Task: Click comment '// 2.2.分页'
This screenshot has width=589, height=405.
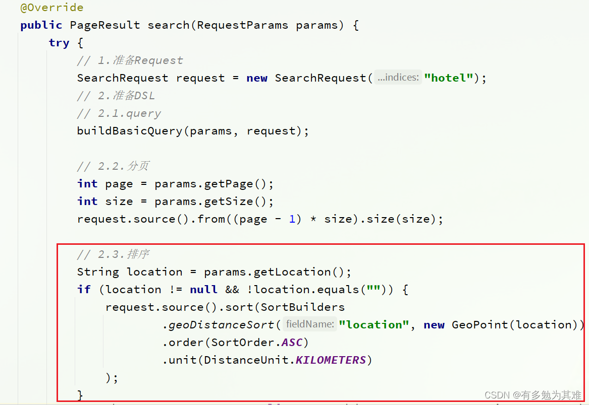Action: click(x=113, y=166)
